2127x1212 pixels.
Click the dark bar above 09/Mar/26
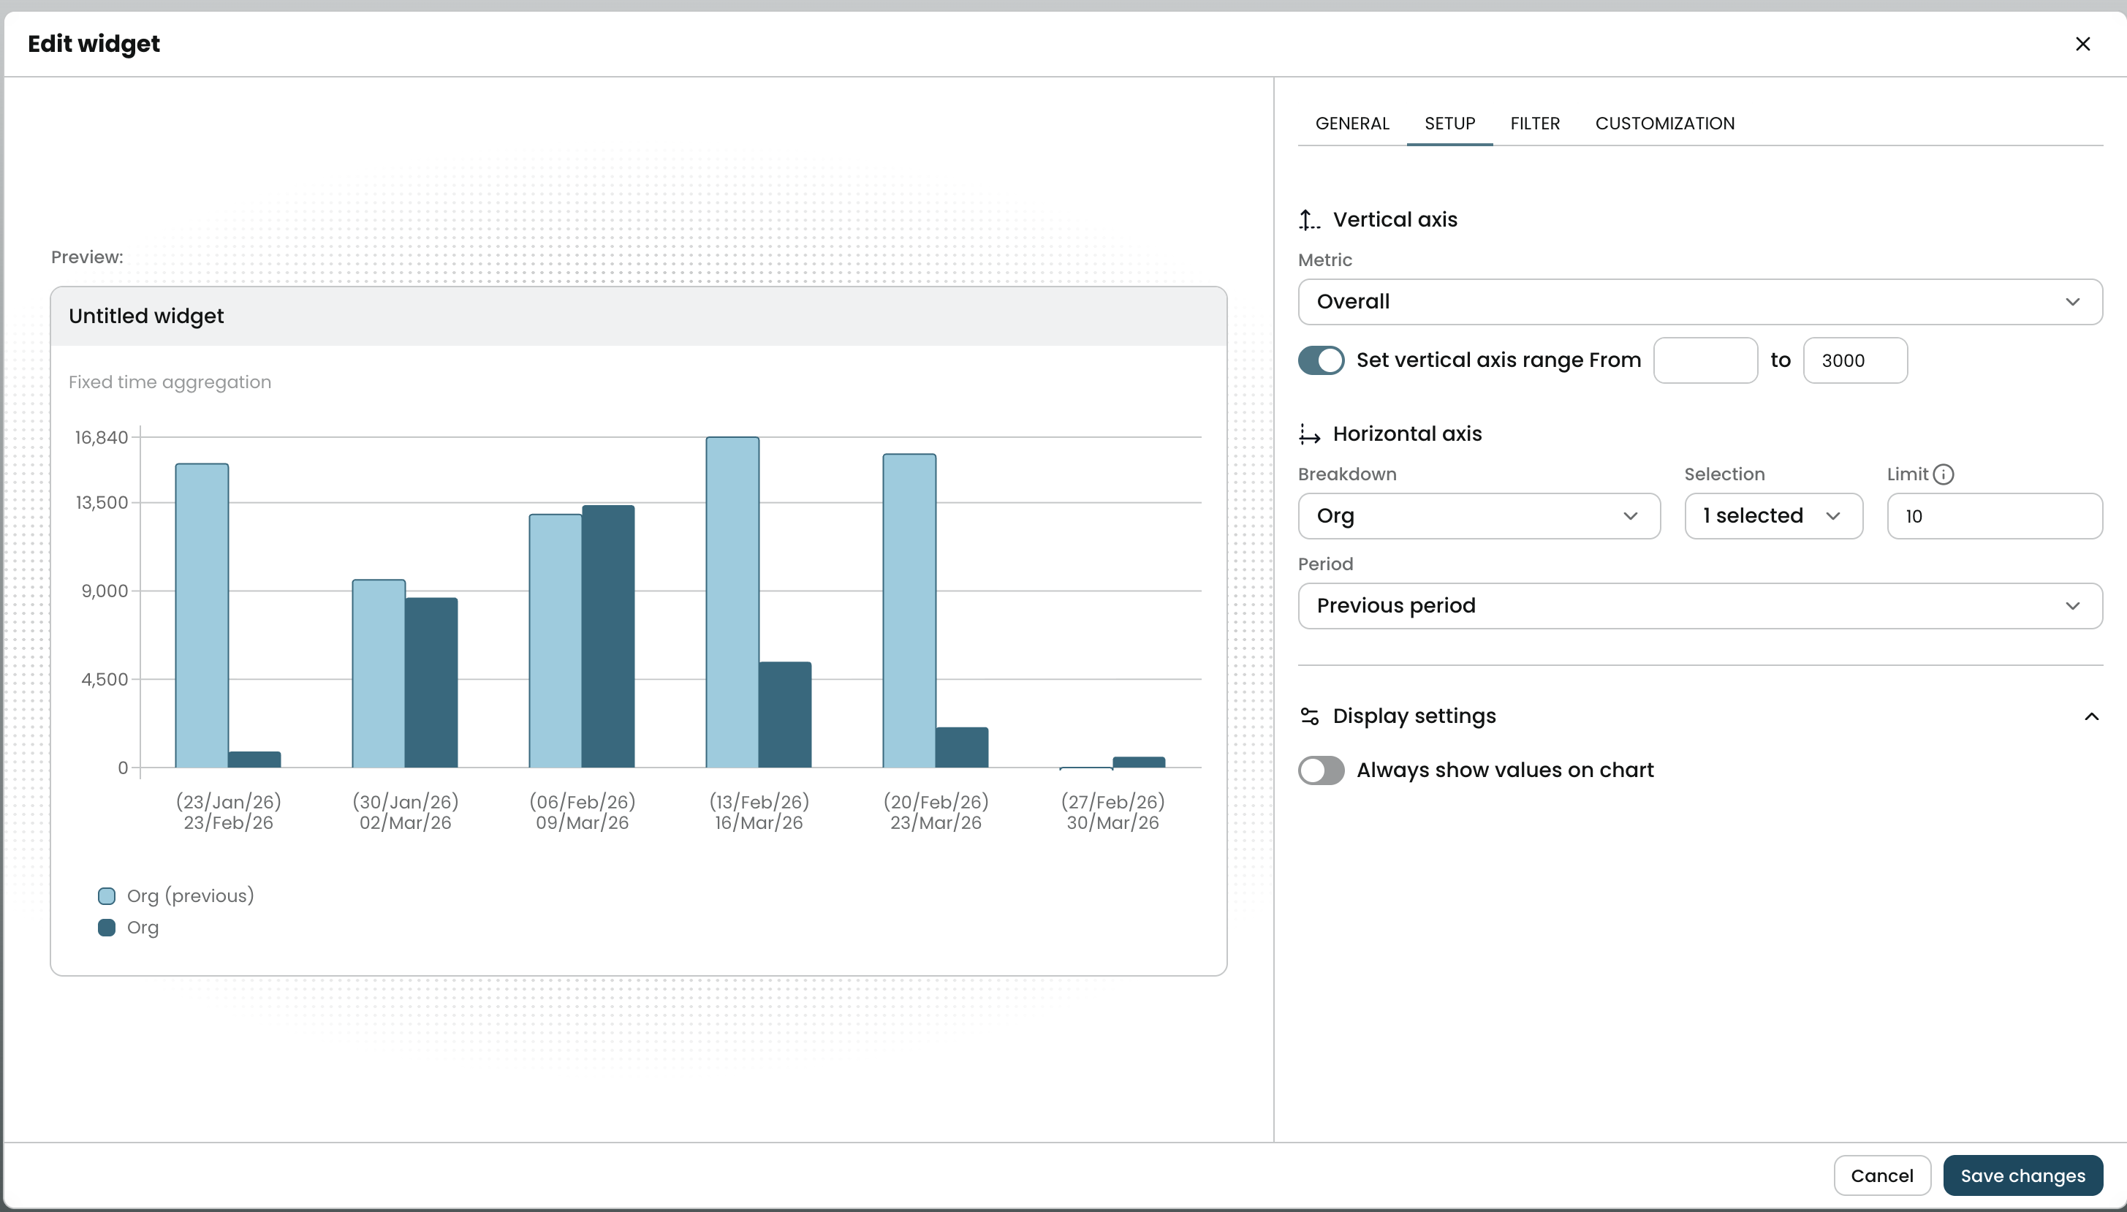[608, 637]
